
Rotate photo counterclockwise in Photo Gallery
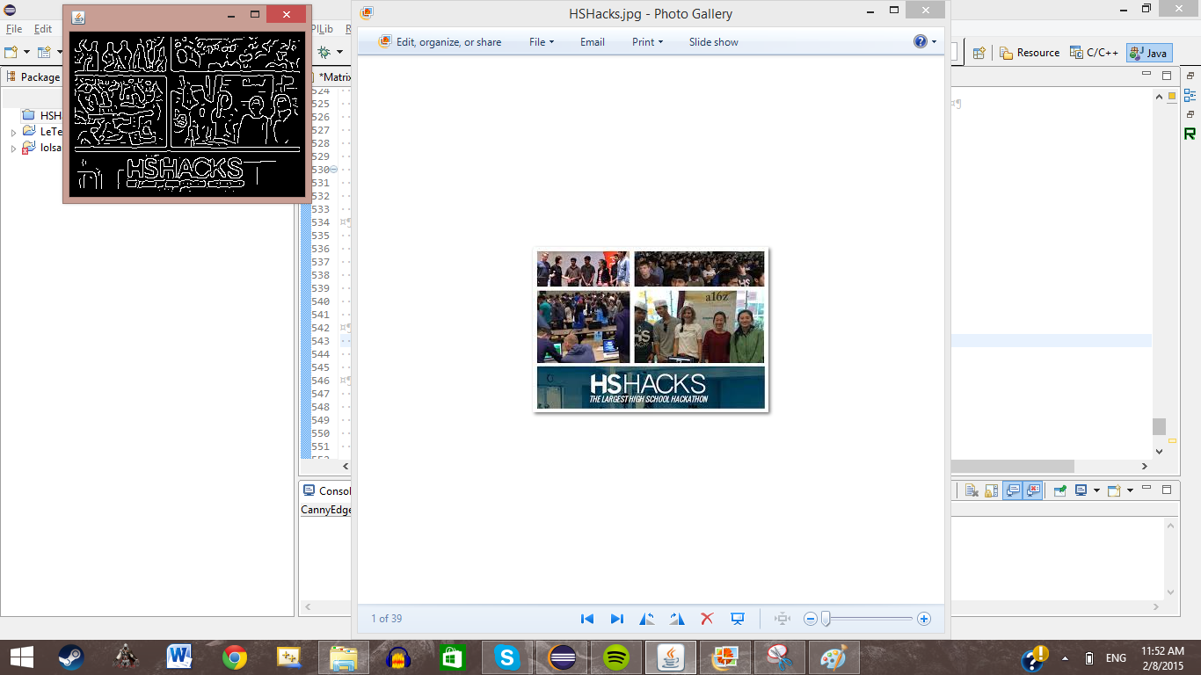click(647, 619)
